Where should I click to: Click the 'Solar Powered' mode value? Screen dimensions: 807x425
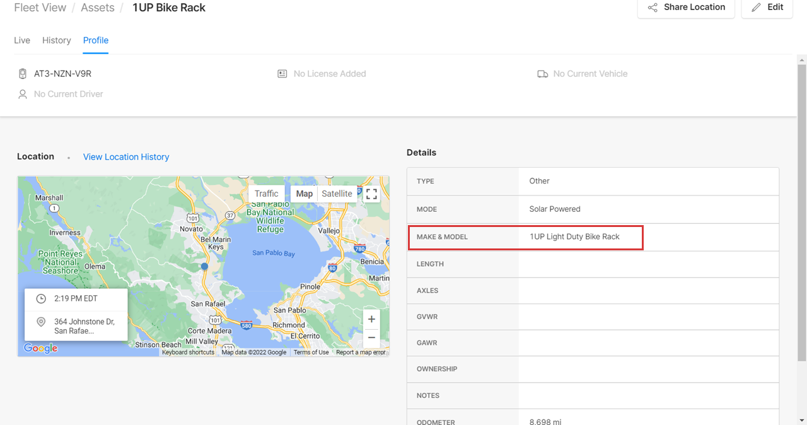[555, 209]
